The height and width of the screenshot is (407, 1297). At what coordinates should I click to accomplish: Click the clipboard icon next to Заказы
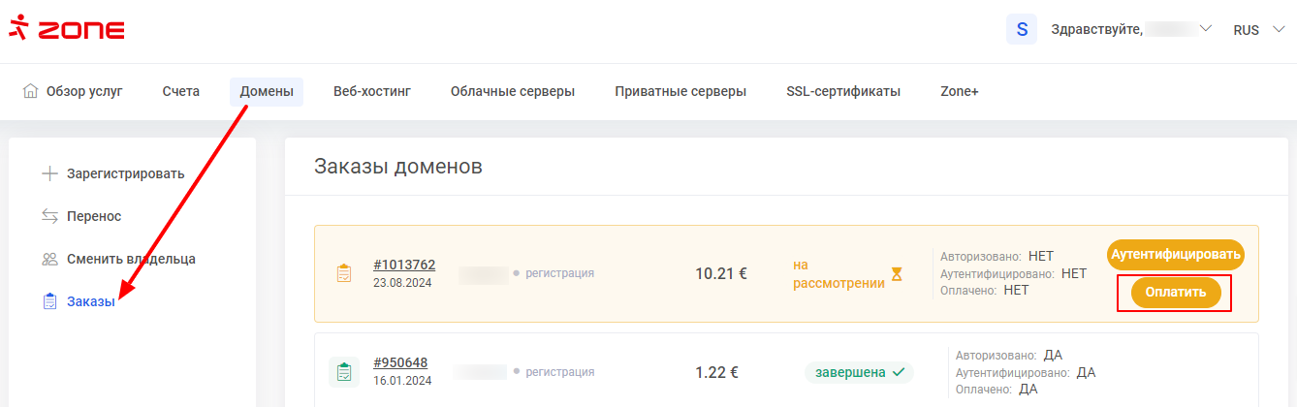pos(49,301)
